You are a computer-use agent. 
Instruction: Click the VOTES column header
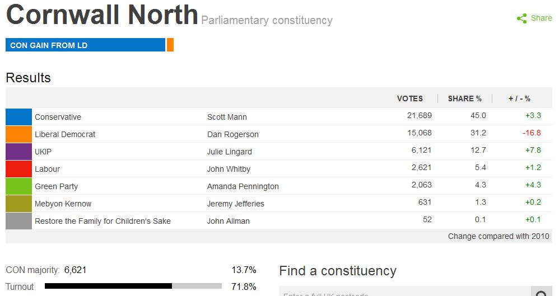pos(410,98)
